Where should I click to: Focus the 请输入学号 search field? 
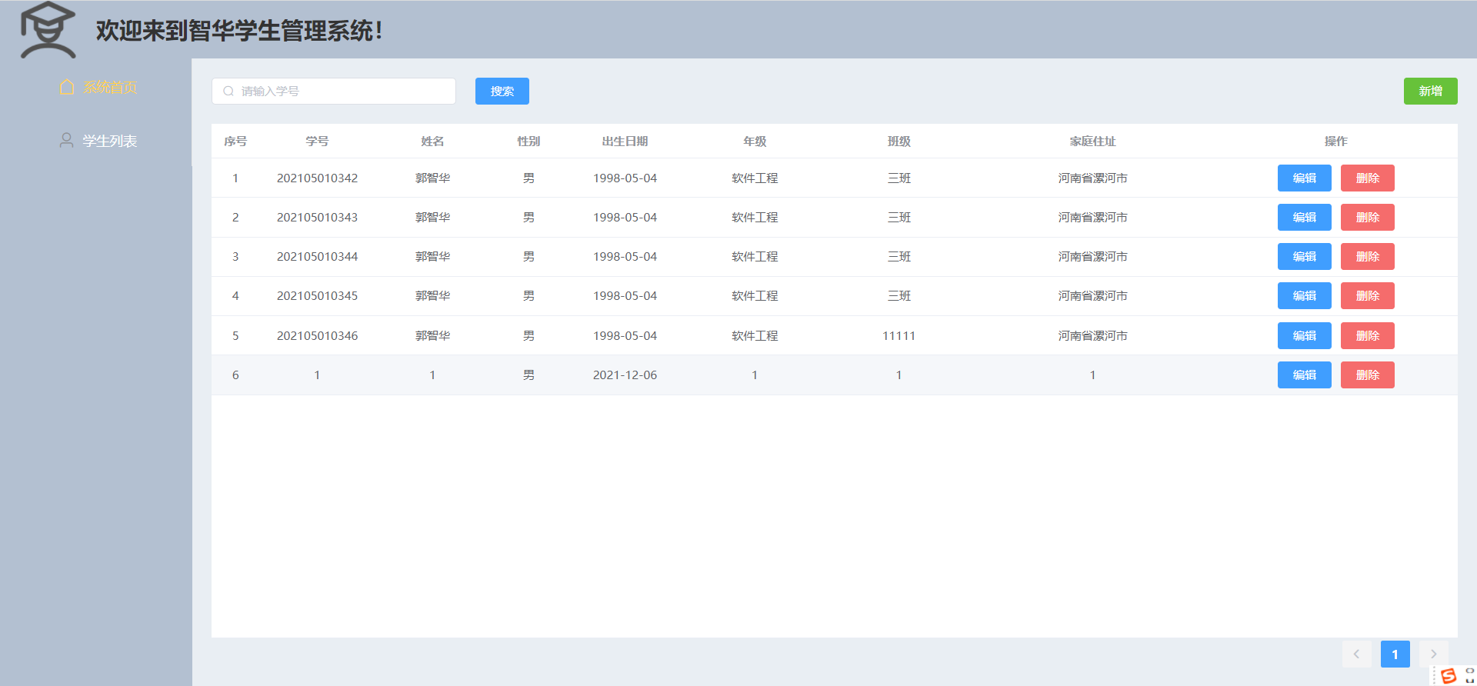pos(334,91)
